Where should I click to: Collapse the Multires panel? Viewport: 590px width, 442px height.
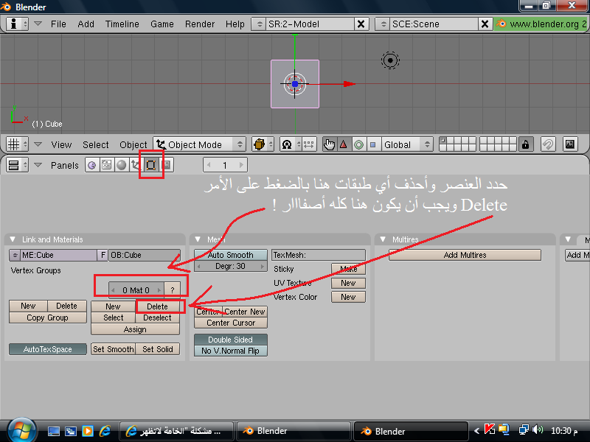pos(383,239)
